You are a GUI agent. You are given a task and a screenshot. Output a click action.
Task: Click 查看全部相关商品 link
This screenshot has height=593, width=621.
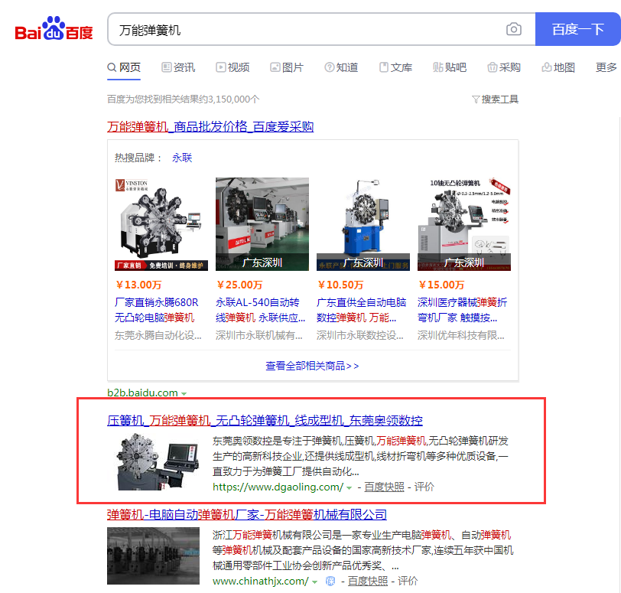tap(312, 366)
